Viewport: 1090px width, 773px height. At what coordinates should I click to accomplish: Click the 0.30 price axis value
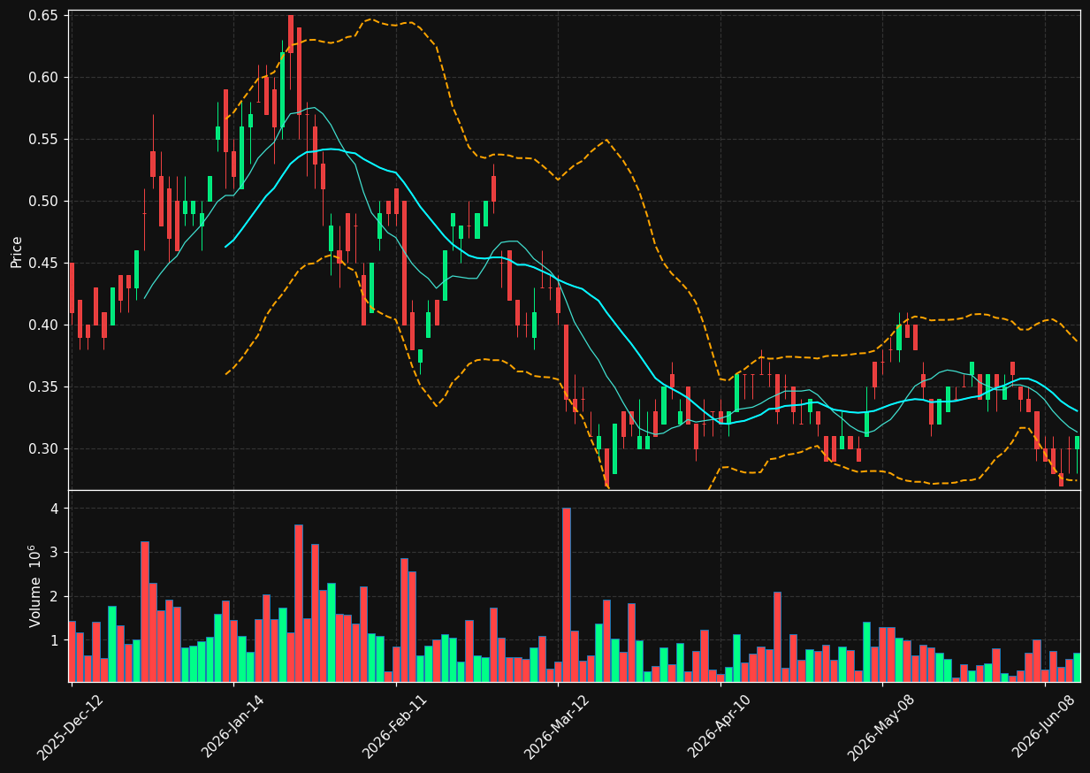pyautogui.click(x=43, y=449)
